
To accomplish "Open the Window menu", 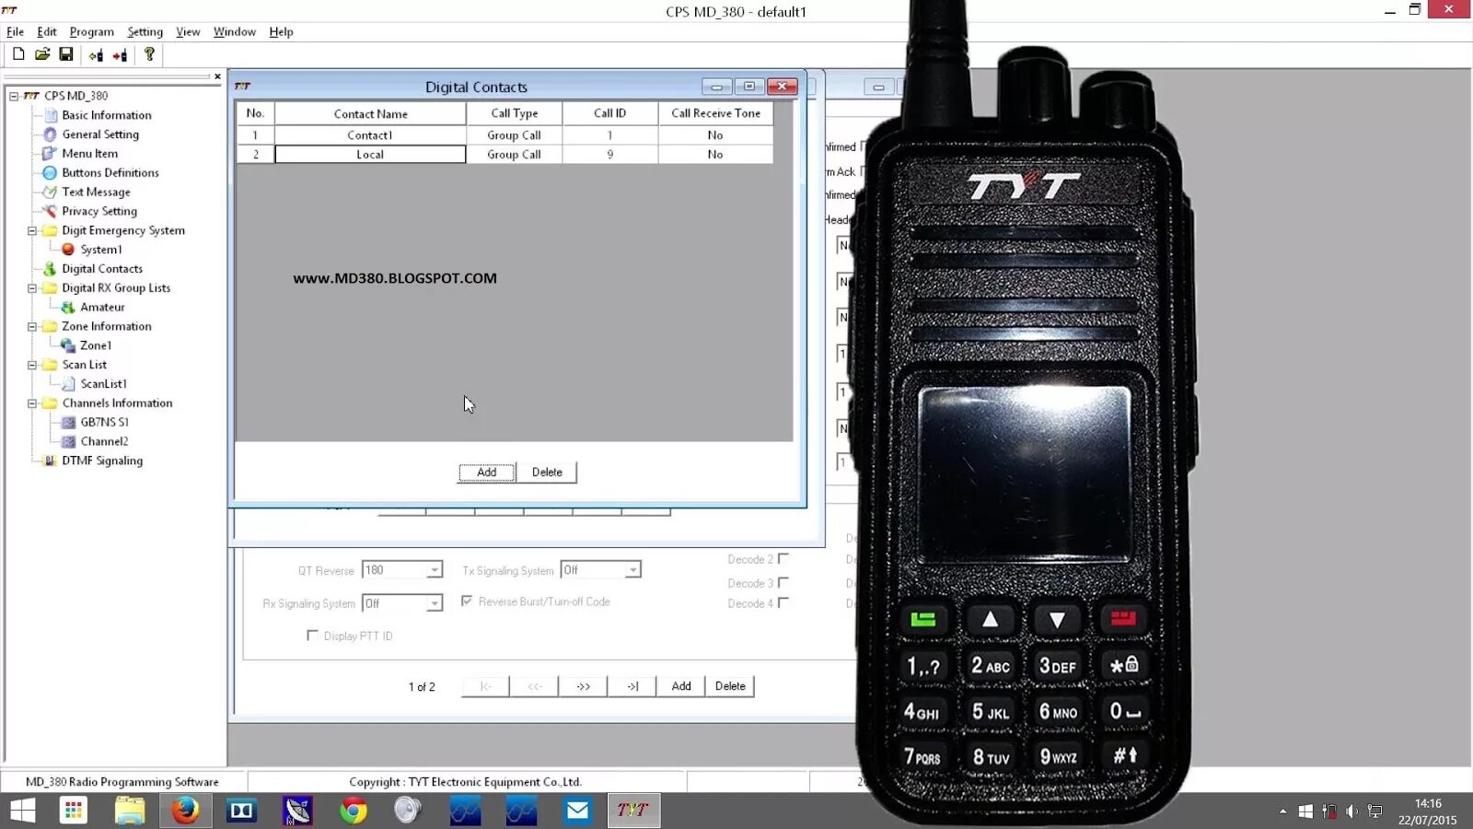I will tap(235, 31).
